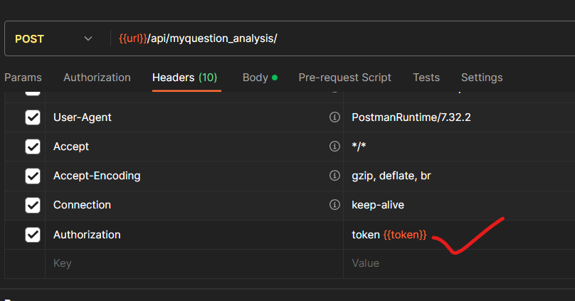Click info icon next to Connection header
This screenshot has width=575, height=301.
click(334, 205)
